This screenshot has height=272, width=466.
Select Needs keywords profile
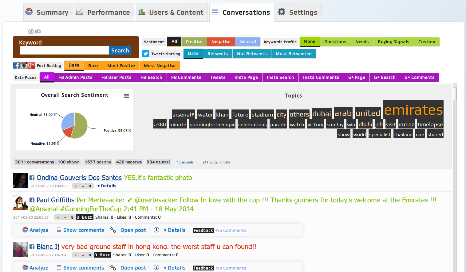[362, 42]
